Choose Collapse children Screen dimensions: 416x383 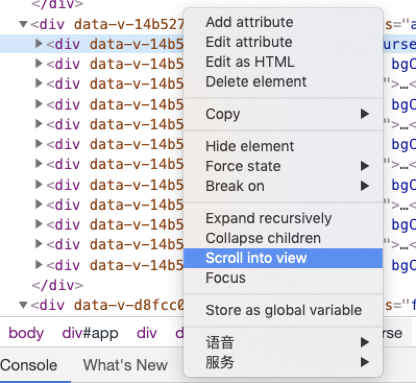click(x=263, y=238)
